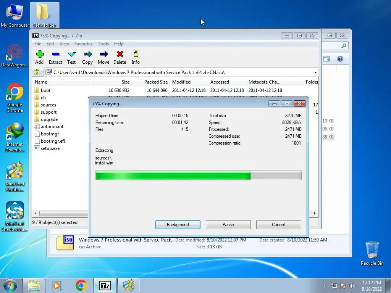Select the MiniTool ShadowMaker desktop shortcut
The width and height of the screenshot is (391, 293).
pyautogui.click(x=15, y=217)
